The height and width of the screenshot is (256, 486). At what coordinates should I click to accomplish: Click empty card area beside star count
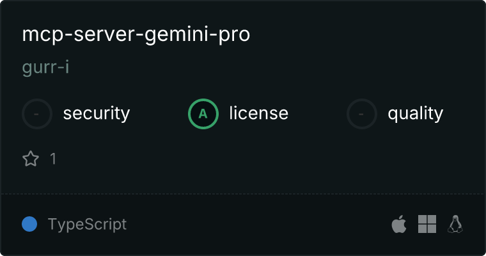(x=248, y=159)
